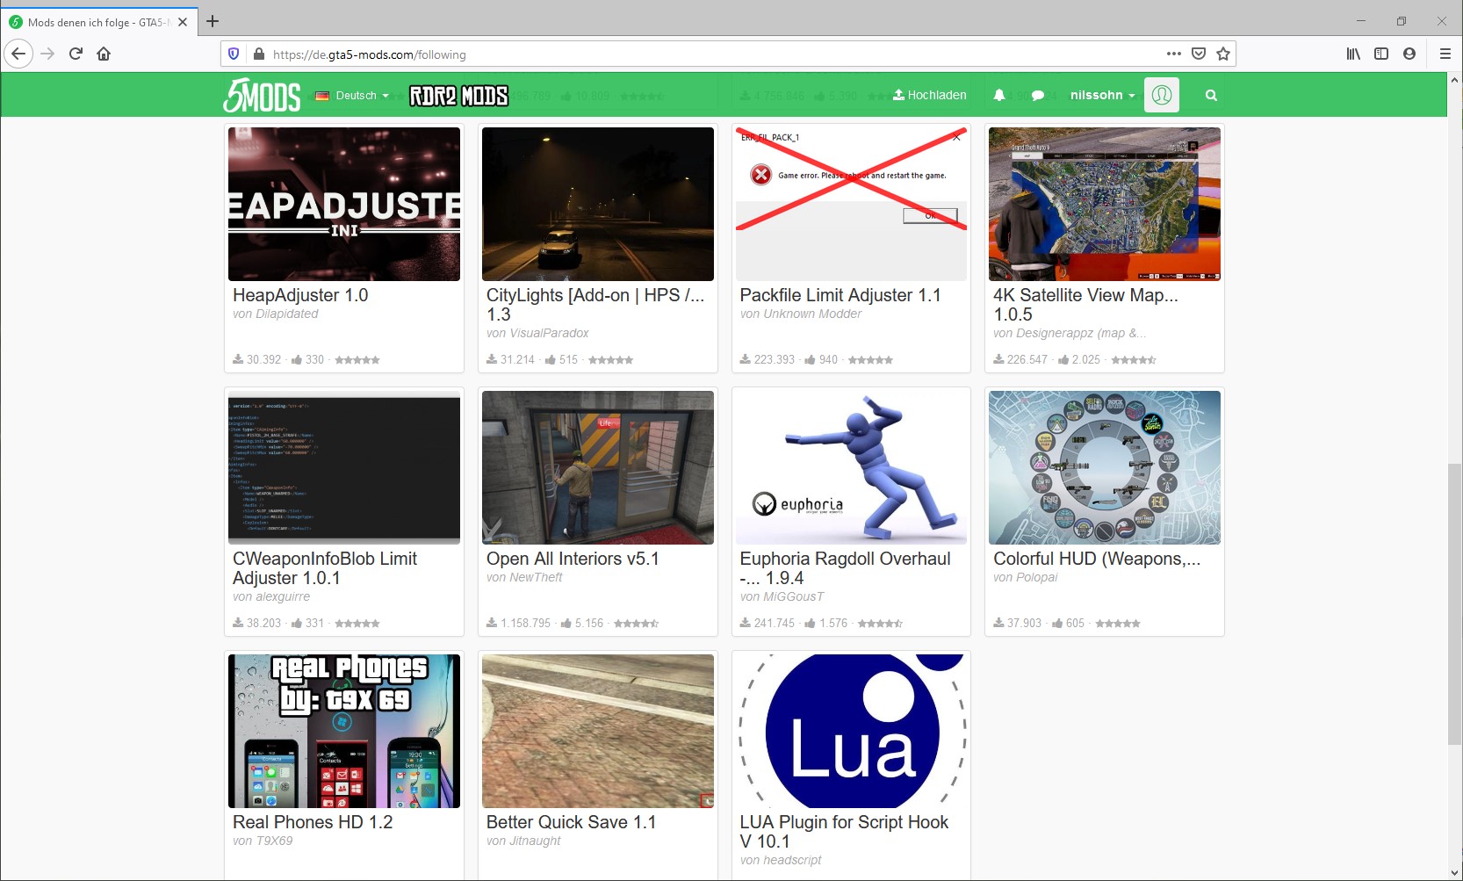Click author text 'von Jitnaught'

coord(523,841)
